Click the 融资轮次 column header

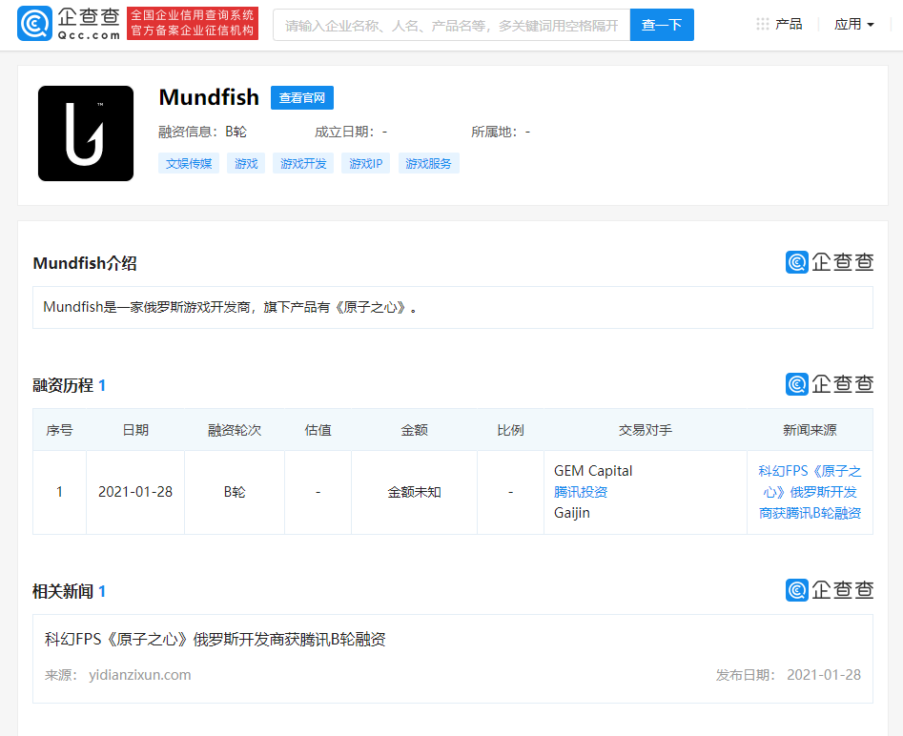[235, 430]
